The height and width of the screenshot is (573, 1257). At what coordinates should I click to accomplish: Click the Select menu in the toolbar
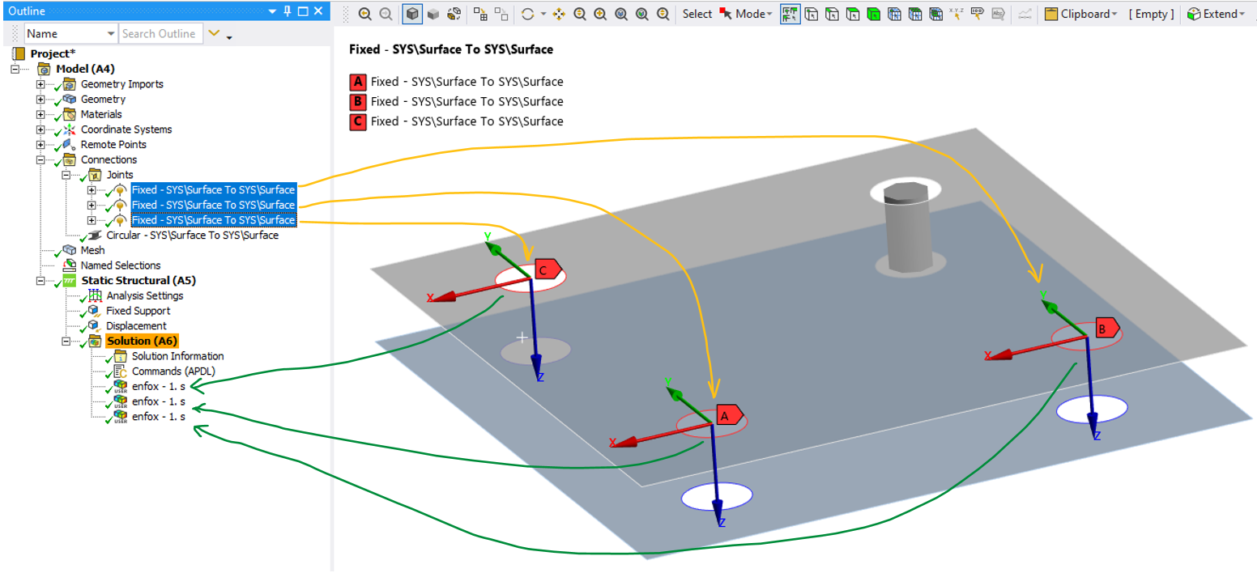pyautogui.click(x=697, y=14)
